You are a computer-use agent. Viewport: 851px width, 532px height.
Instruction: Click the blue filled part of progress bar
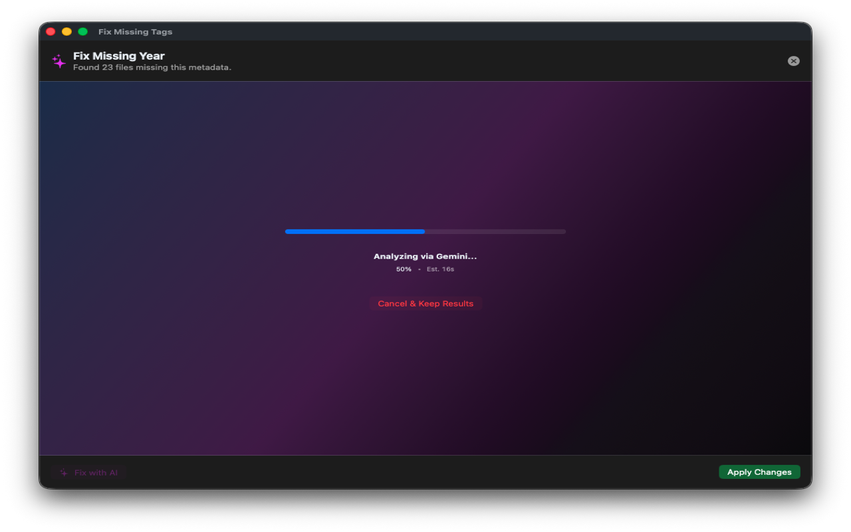pyautogui.click(x=354, y=231)
